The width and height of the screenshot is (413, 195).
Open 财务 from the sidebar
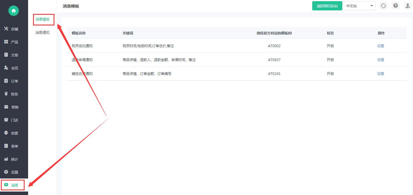coord(14,94)
